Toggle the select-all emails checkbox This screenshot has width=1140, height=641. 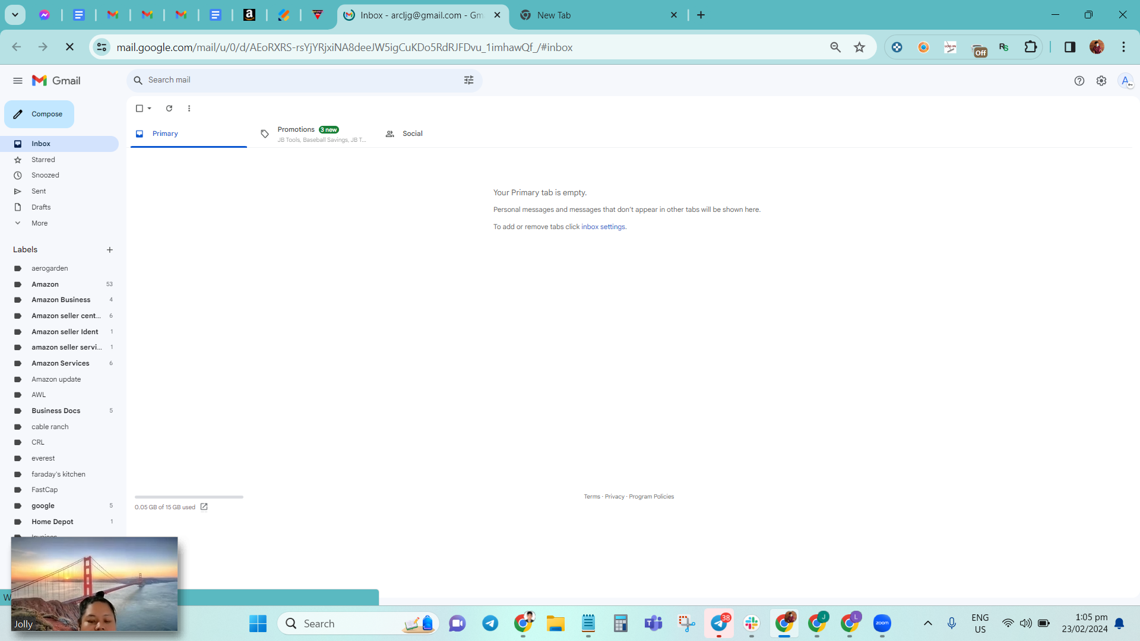pos(139,109)
